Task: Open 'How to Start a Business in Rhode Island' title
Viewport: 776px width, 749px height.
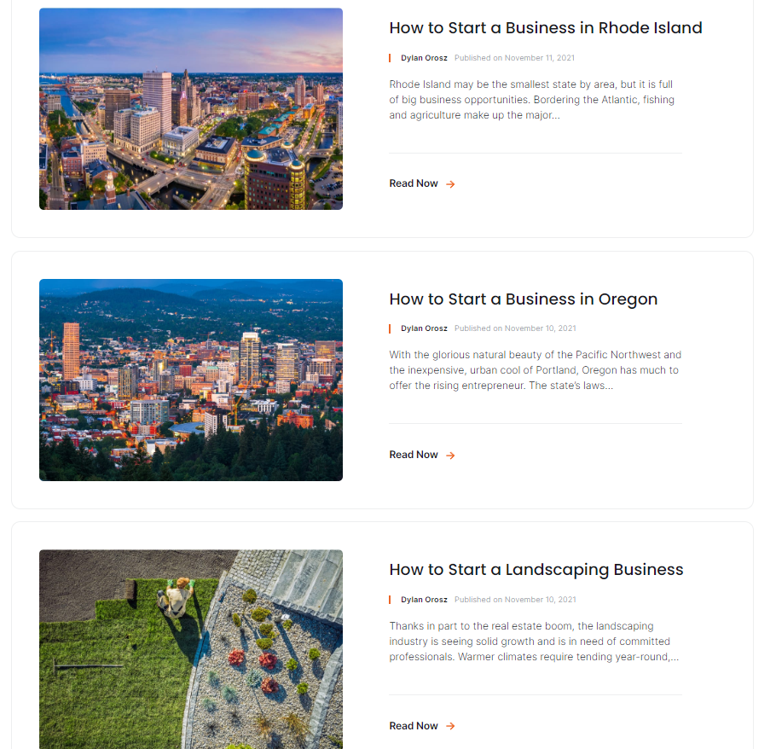Action: 546,27
